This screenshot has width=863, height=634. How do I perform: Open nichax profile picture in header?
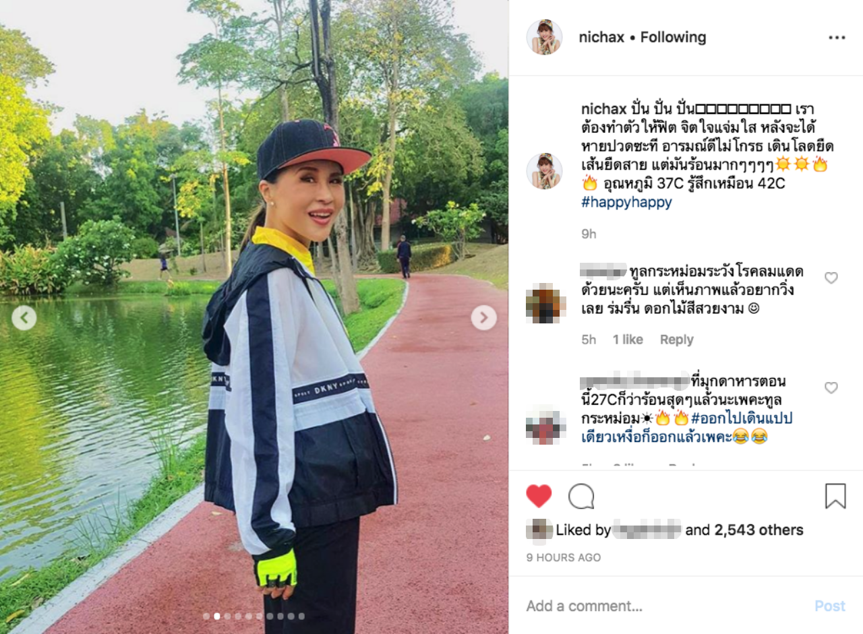(x=544, y=37)
